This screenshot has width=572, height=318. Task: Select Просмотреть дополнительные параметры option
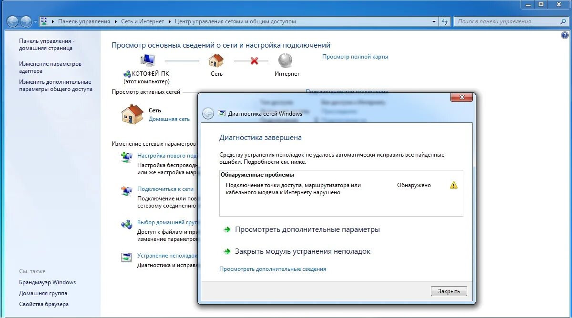click(x=307, y=229)
